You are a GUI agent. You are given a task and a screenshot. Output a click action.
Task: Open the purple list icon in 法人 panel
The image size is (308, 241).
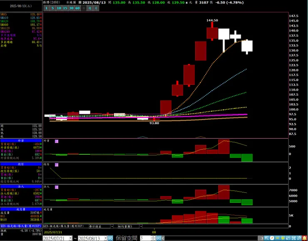pos(57,187)
